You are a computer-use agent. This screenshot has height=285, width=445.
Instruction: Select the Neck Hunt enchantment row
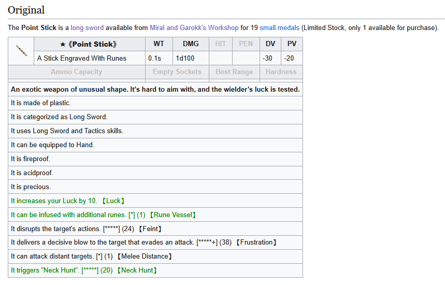(155, 270)
